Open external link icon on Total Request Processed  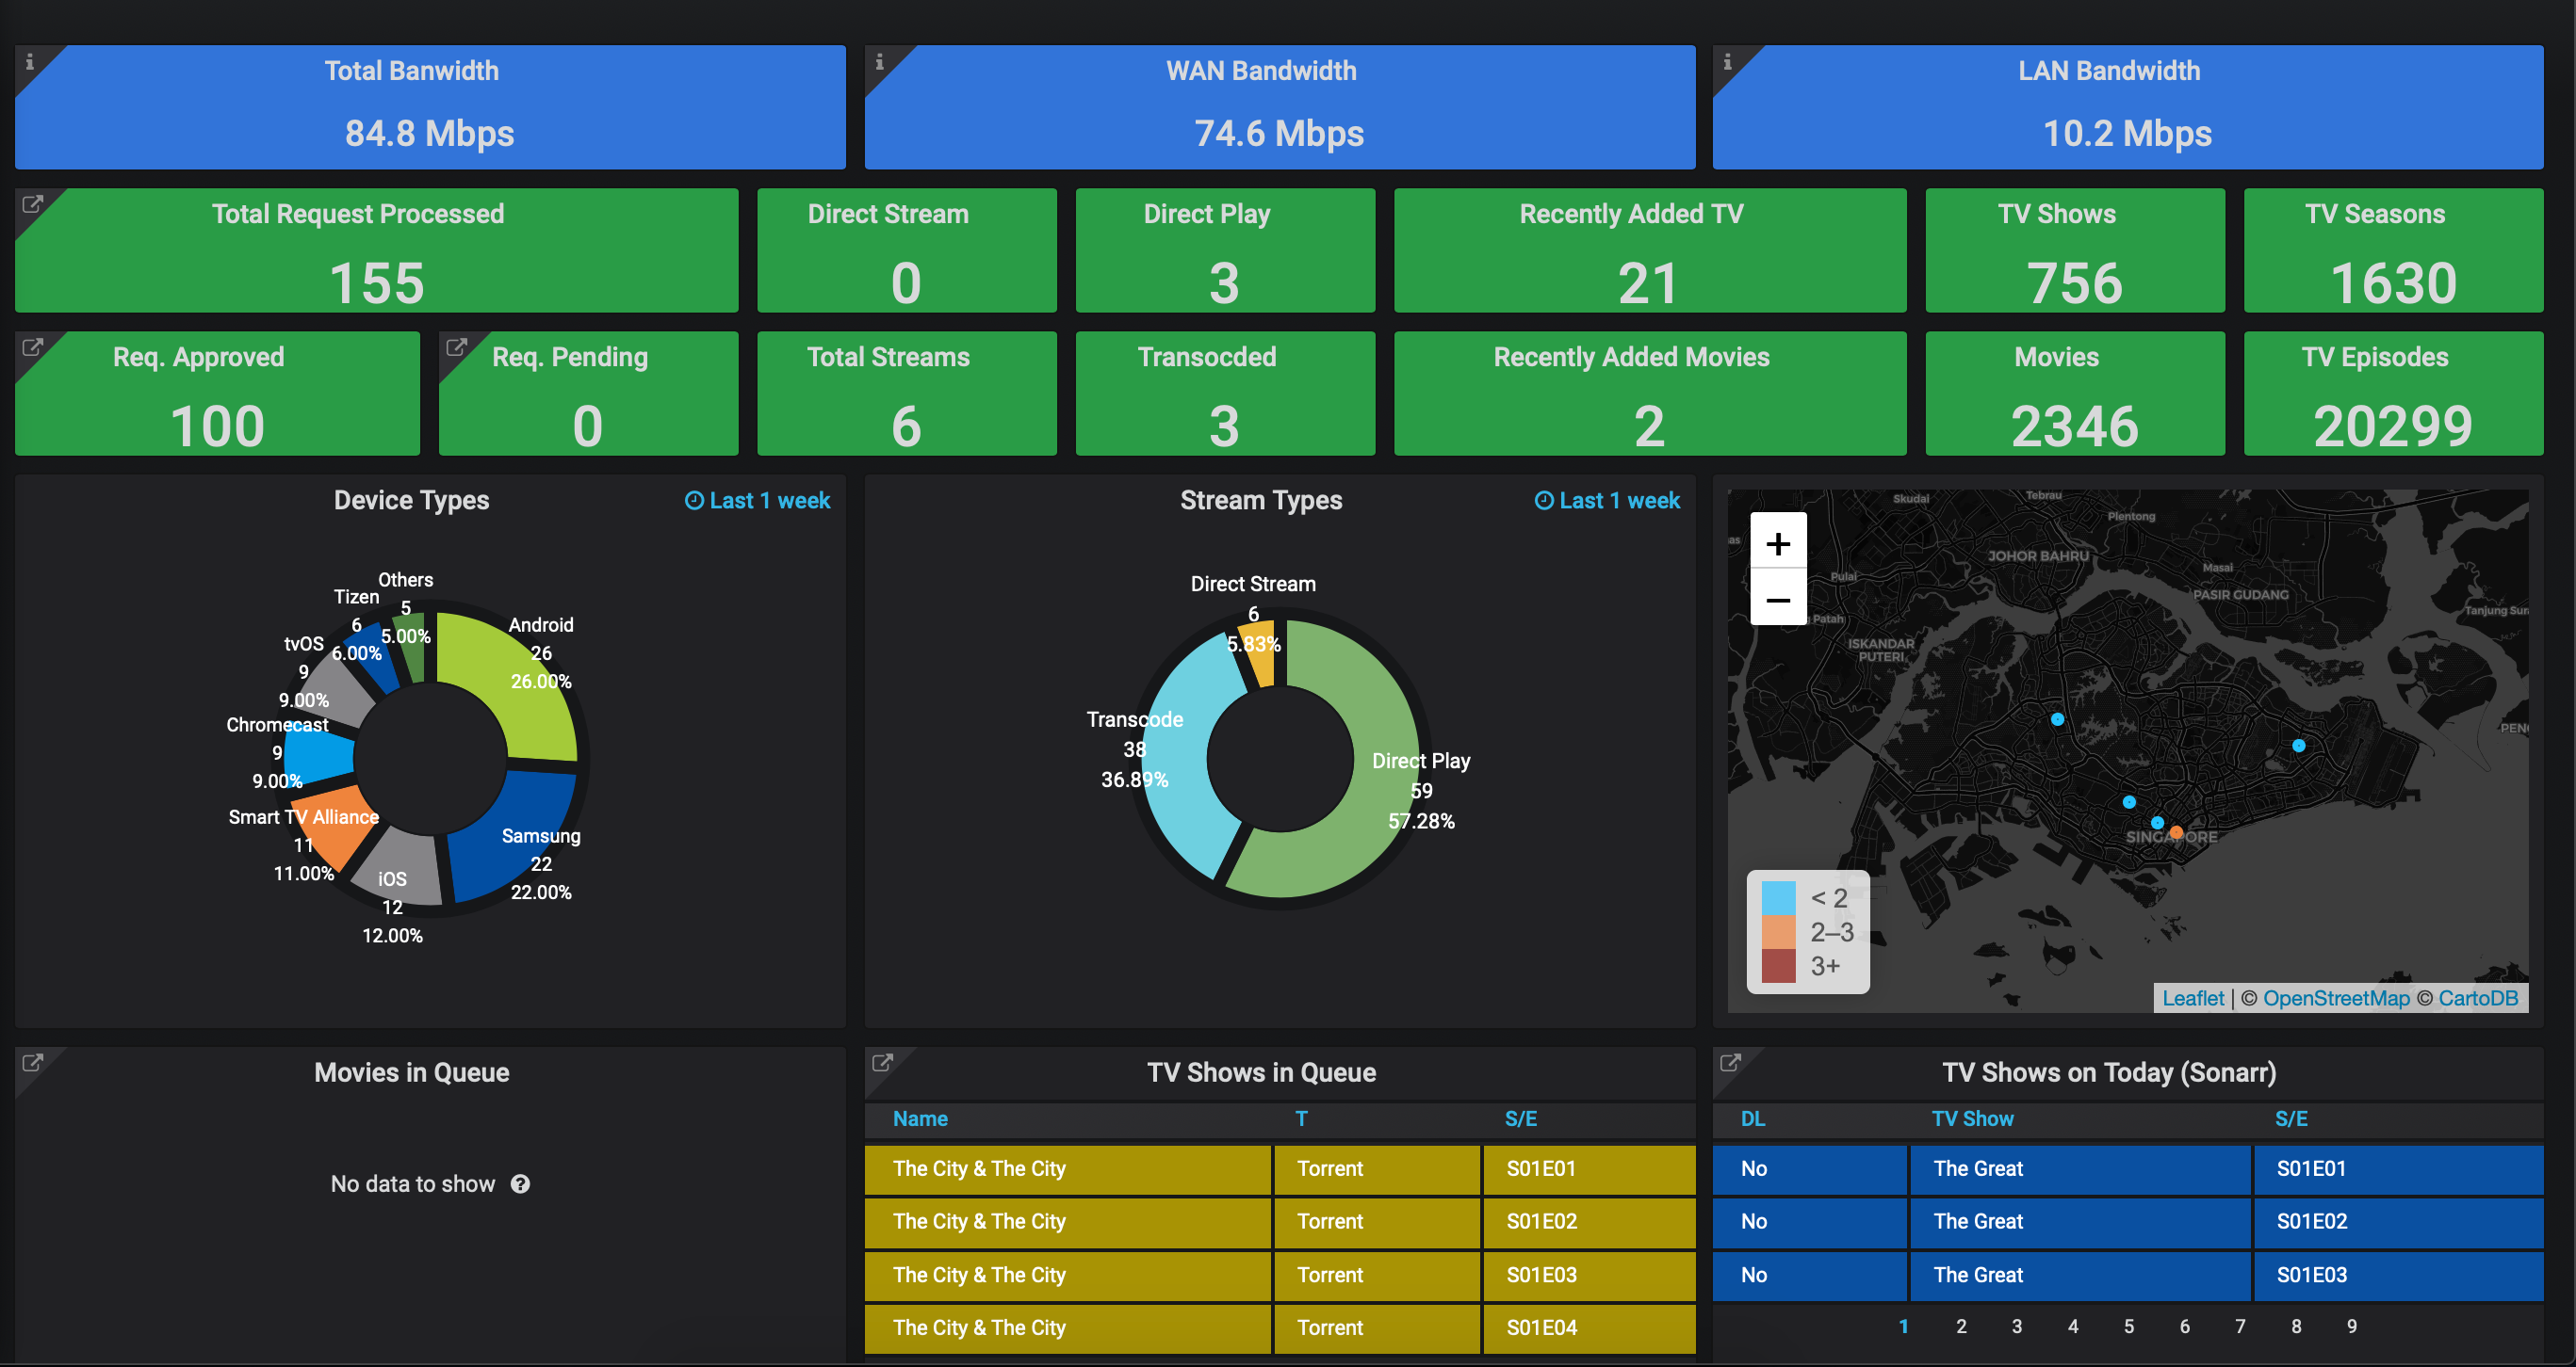[x=32, y=204]
